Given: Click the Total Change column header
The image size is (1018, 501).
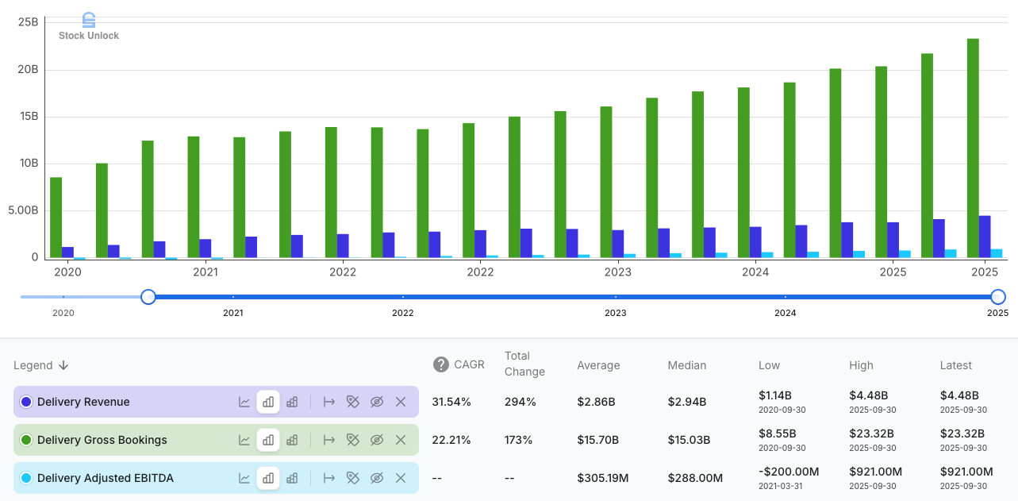Looking at the screenshot, I should tap(524, 364).
